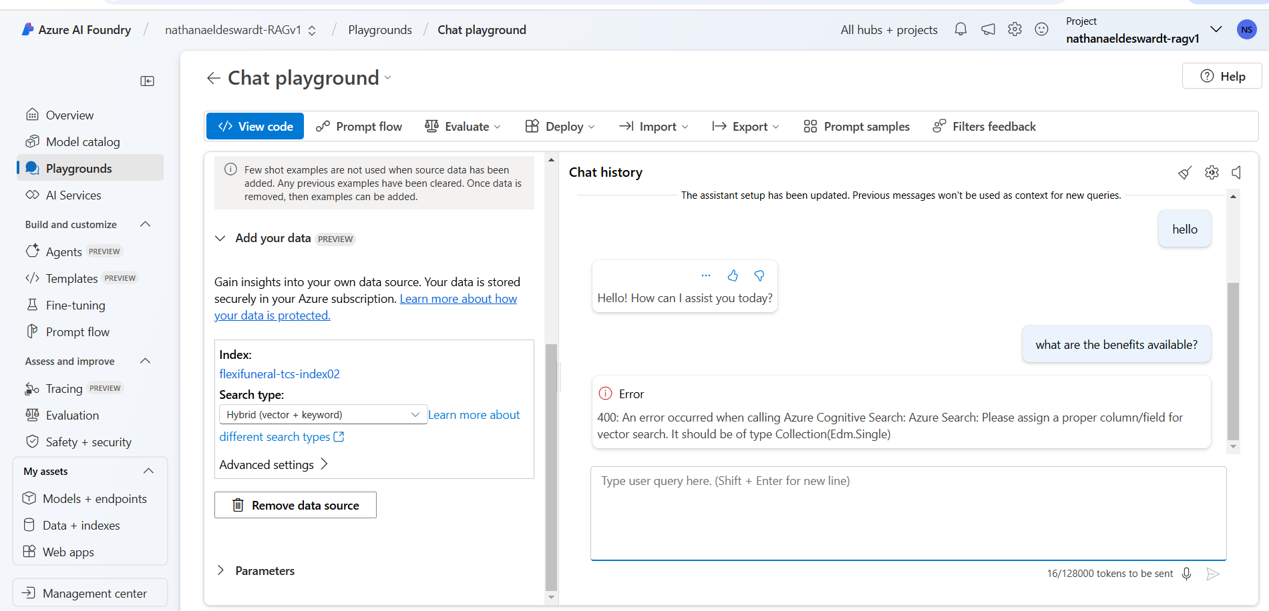
Task: Click the red error icon
Action: [x=605, y=394]
